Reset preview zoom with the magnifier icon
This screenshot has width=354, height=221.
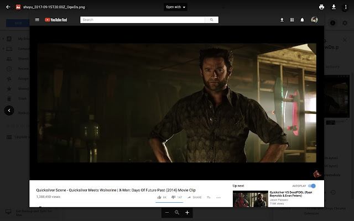click(x=177, y=212)
